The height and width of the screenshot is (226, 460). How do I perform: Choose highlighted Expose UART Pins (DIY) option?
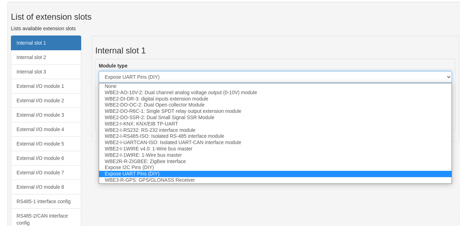click(x=275, y=174)
